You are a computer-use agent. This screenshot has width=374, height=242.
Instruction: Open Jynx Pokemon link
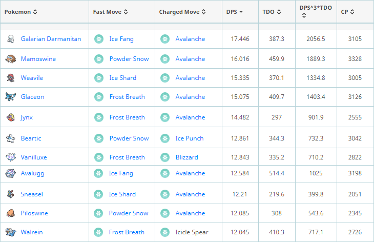click(27, 117)
